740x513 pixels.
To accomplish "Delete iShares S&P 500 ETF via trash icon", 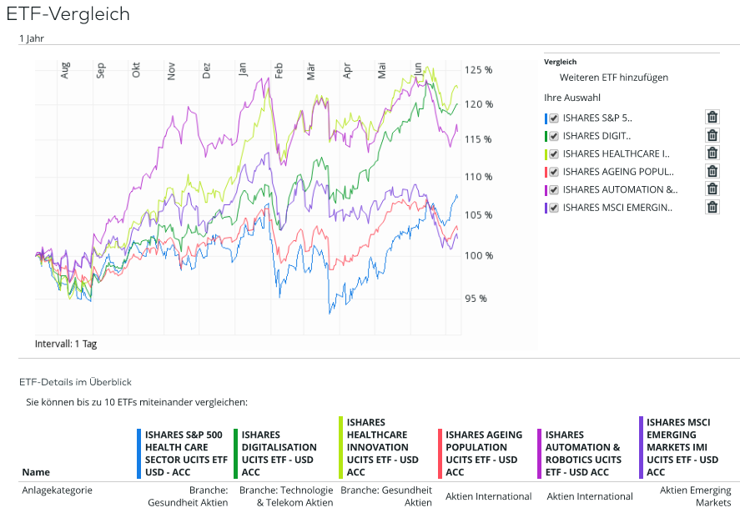I will [x=712, y=117].
